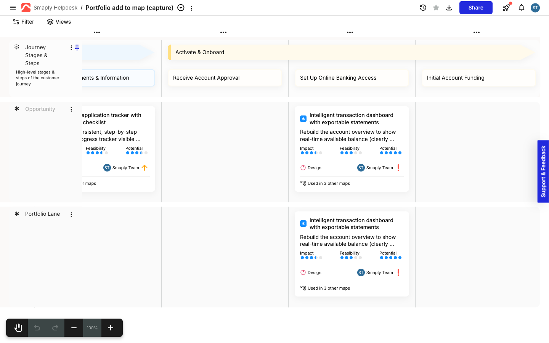Image resolution: width=549 pixels, height=343 pixels.
Task: Star this map as favorite
Action: coord(436,8)
